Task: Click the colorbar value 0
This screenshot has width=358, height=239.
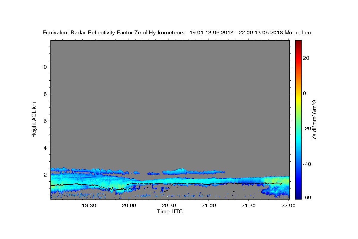Action: pyautogui.click(x=305, y=93)
